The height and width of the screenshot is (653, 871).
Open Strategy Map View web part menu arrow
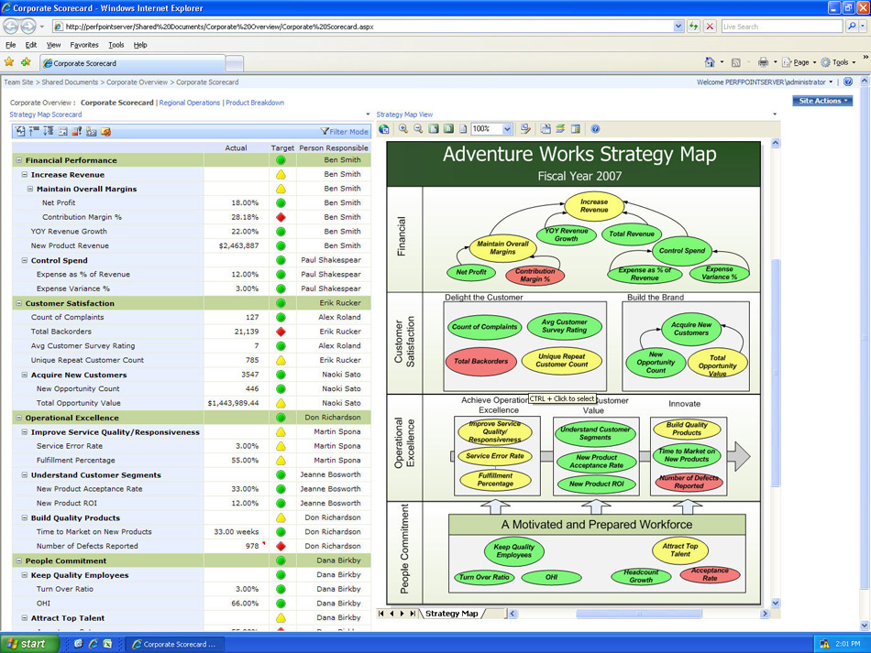click(x=775, y=114)
